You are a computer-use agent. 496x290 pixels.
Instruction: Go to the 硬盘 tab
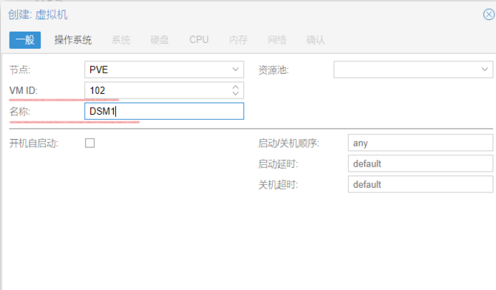(160, 40)
